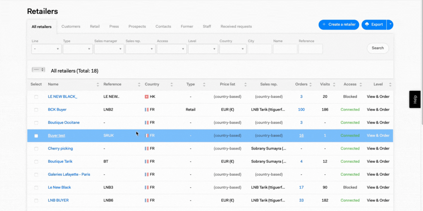Viewport: 423px width, 211px height.
Task: Click the cloud download icon on Export
Action: (x=367, y=25)
